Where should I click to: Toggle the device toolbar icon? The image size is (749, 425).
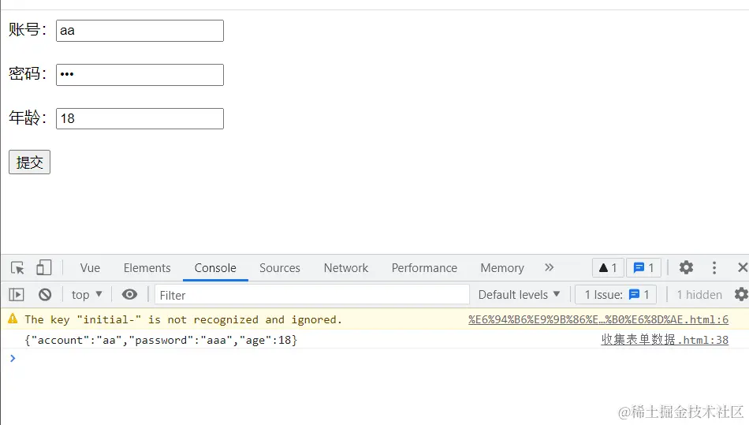(x=43, y=268)
